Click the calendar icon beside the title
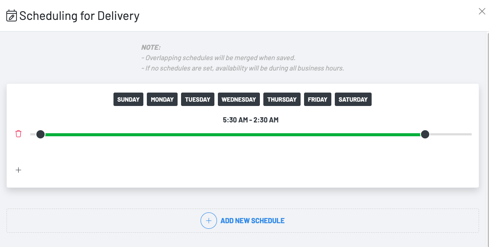Viewport: 489px width, 247px height. (x=12, y=16)
